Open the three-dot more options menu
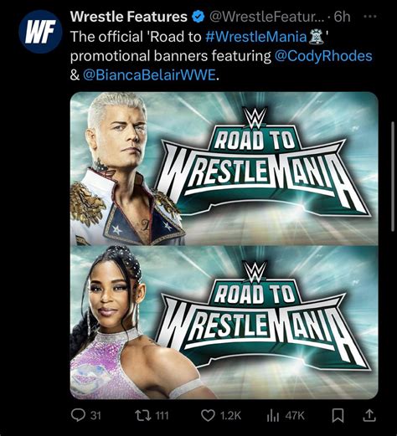The width and height of the screenshot is (397, 436). [370, 17]
